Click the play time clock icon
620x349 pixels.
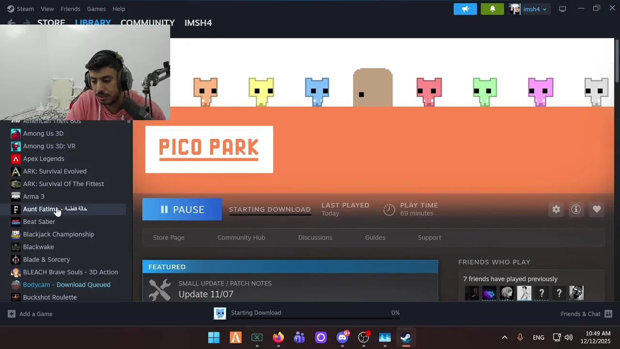point(389,209)
